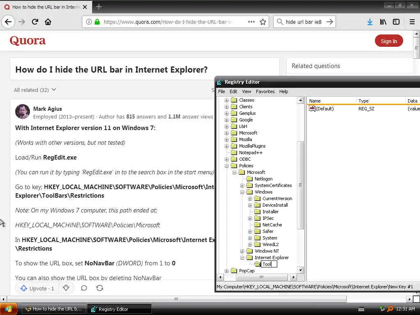Open the downloads panel
This screenshot has height=315, width=420.
pos(370,22)
